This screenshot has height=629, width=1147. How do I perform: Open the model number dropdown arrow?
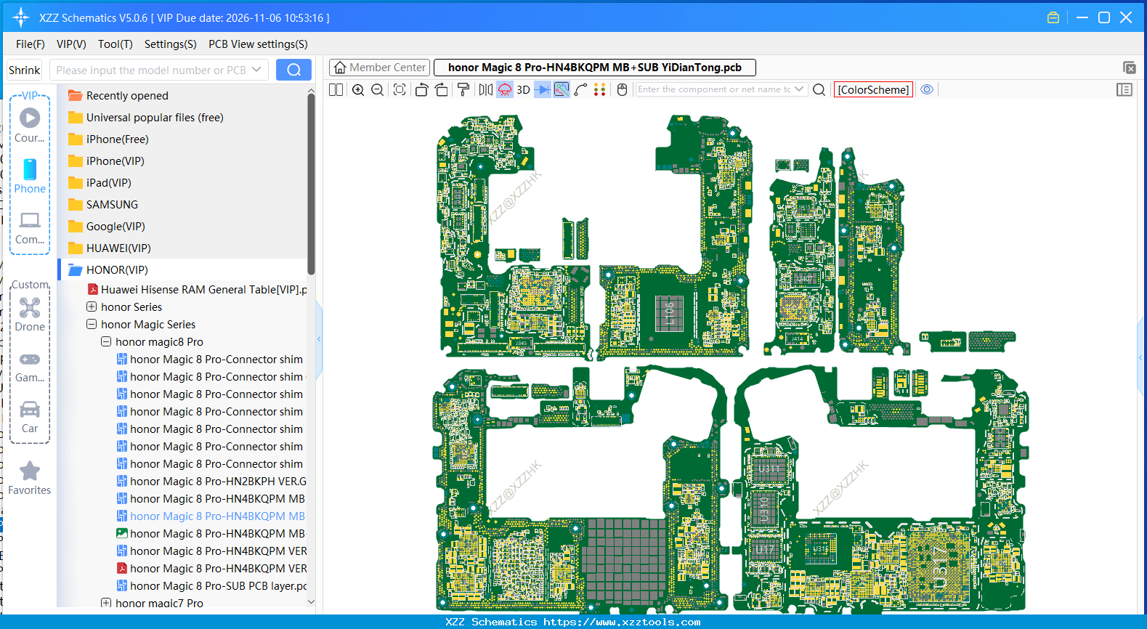[x=256, y=70]
